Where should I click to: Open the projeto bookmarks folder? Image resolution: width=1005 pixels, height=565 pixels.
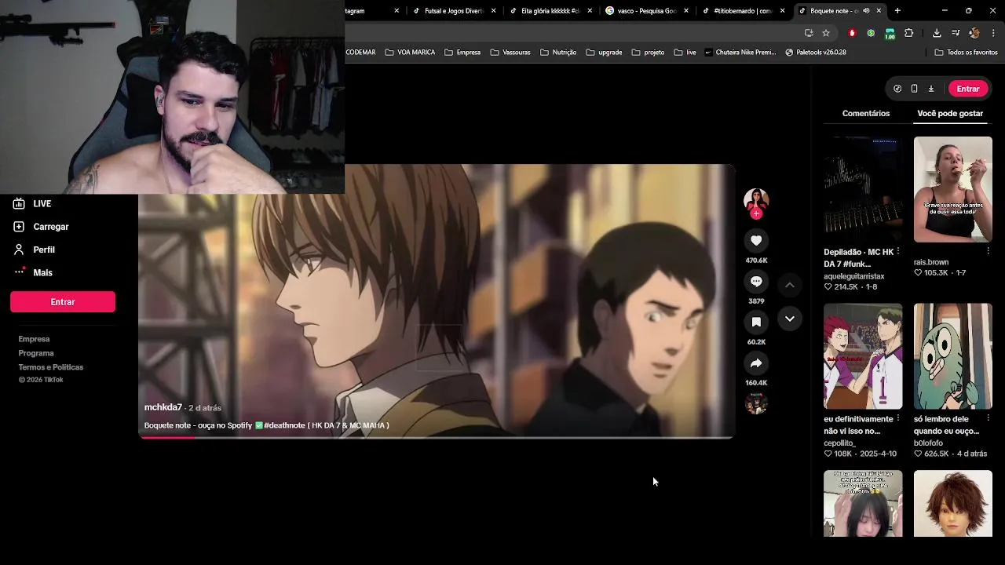coord(648,53)
